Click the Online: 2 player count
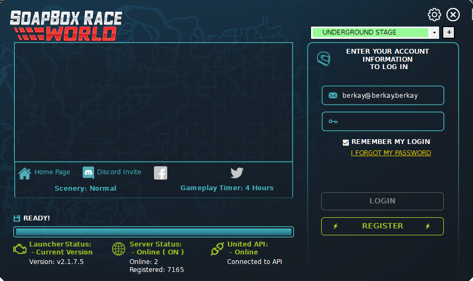 click(144, 262)
